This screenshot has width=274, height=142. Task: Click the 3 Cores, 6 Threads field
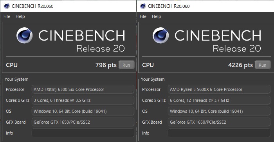(83, 100)
